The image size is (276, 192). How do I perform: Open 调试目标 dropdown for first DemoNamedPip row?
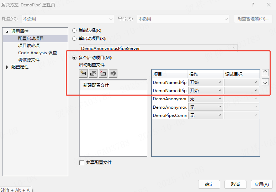(241, 82)
